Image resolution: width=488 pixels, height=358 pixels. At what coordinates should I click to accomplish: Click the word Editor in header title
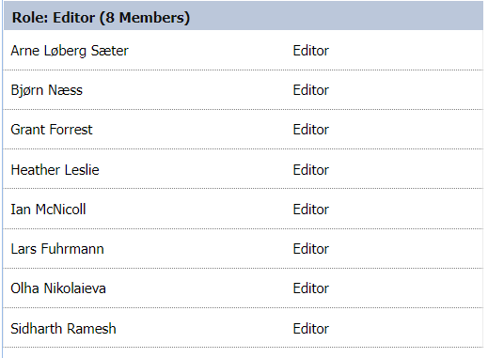point(73,18)
